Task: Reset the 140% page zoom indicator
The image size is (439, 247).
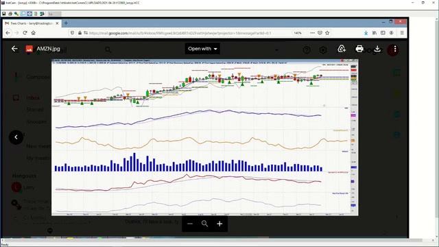Action: [298, 33]
